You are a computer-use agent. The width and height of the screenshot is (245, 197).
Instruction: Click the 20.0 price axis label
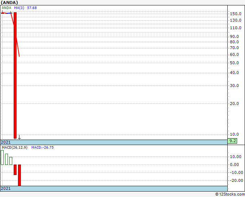tap(235, 104)
